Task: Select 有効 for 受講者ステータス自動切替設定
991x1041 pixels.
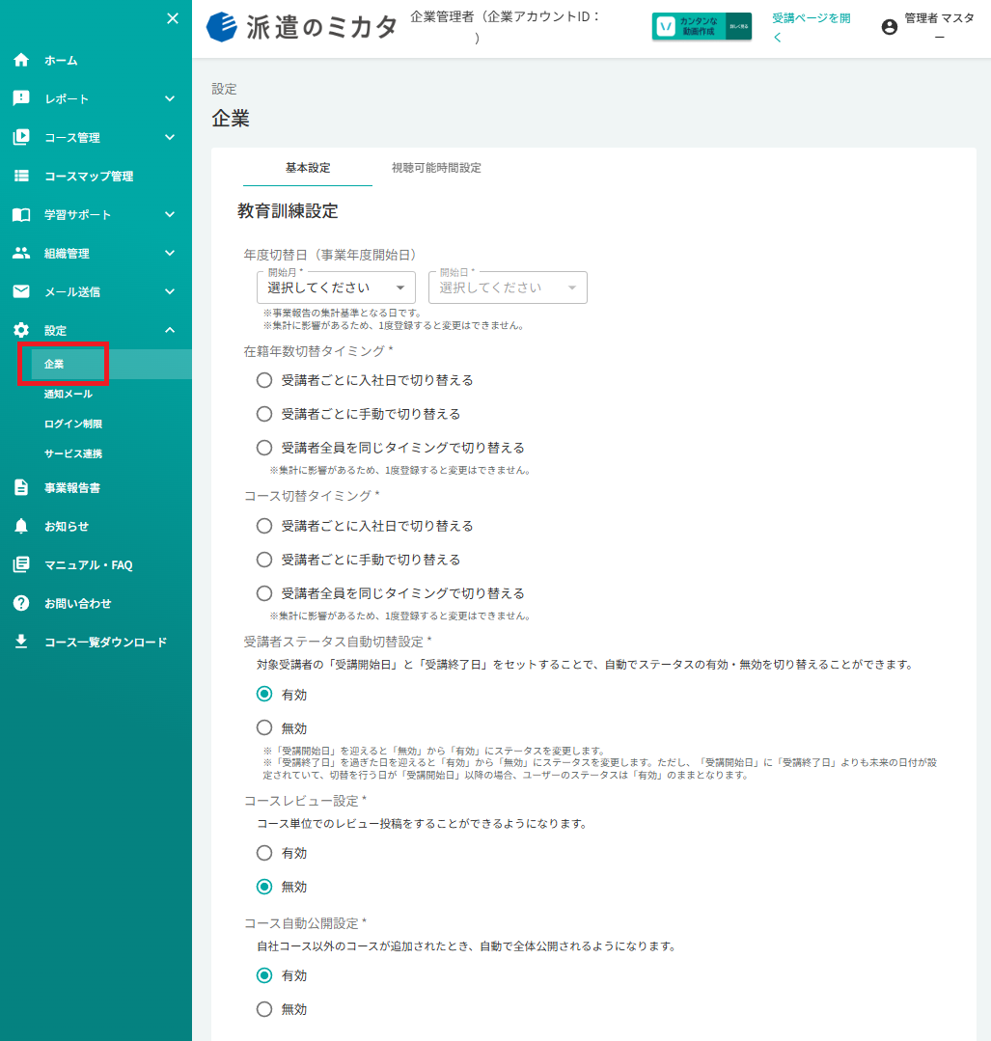Action: [x=264, y=694]
